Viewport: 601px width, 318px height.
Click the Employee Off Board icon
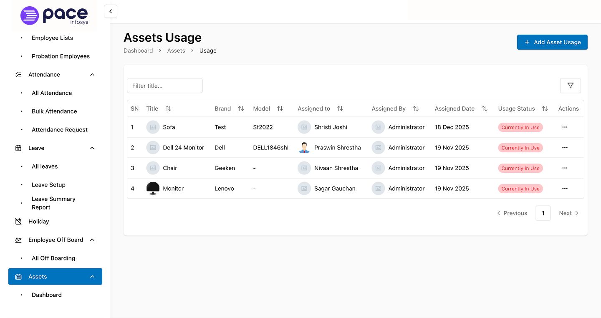[18, 240]
